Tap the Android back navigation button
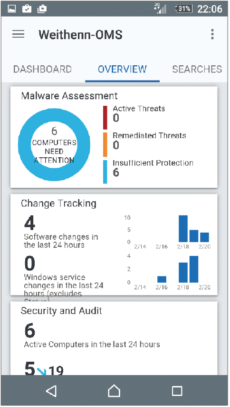230x407 pixels. (51, 391)
